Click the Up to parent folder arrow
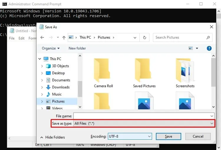The height and width of the screenshot is (150, 221). pos(64,37)
